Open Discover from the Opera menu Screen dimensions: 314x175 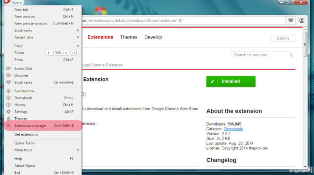point(21,75)
